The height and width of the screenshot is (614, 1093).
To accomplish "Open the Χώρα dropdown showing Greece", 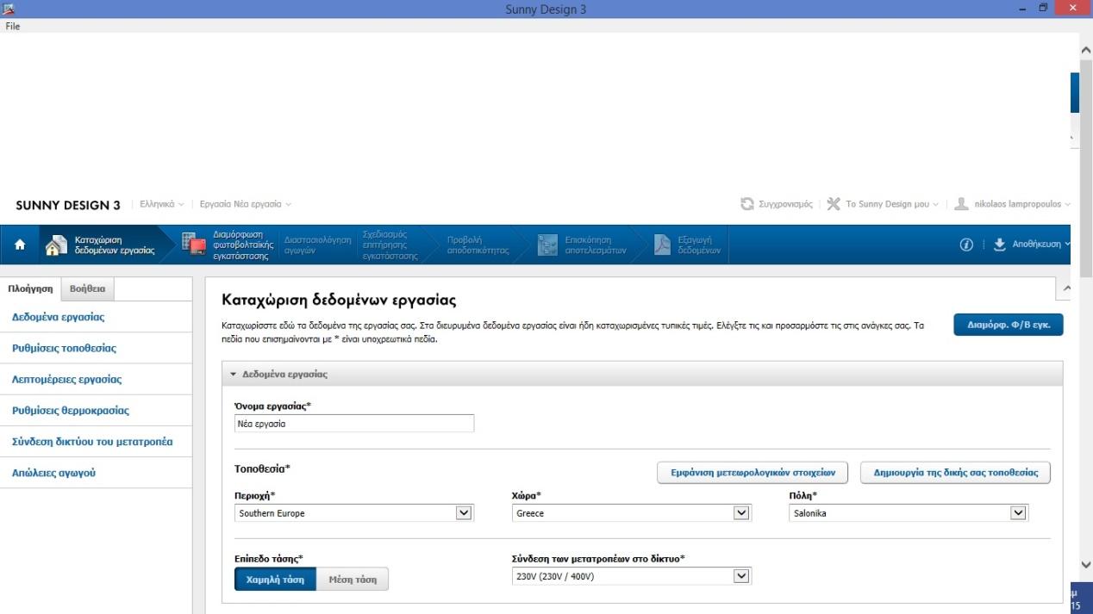I will 632,513.
